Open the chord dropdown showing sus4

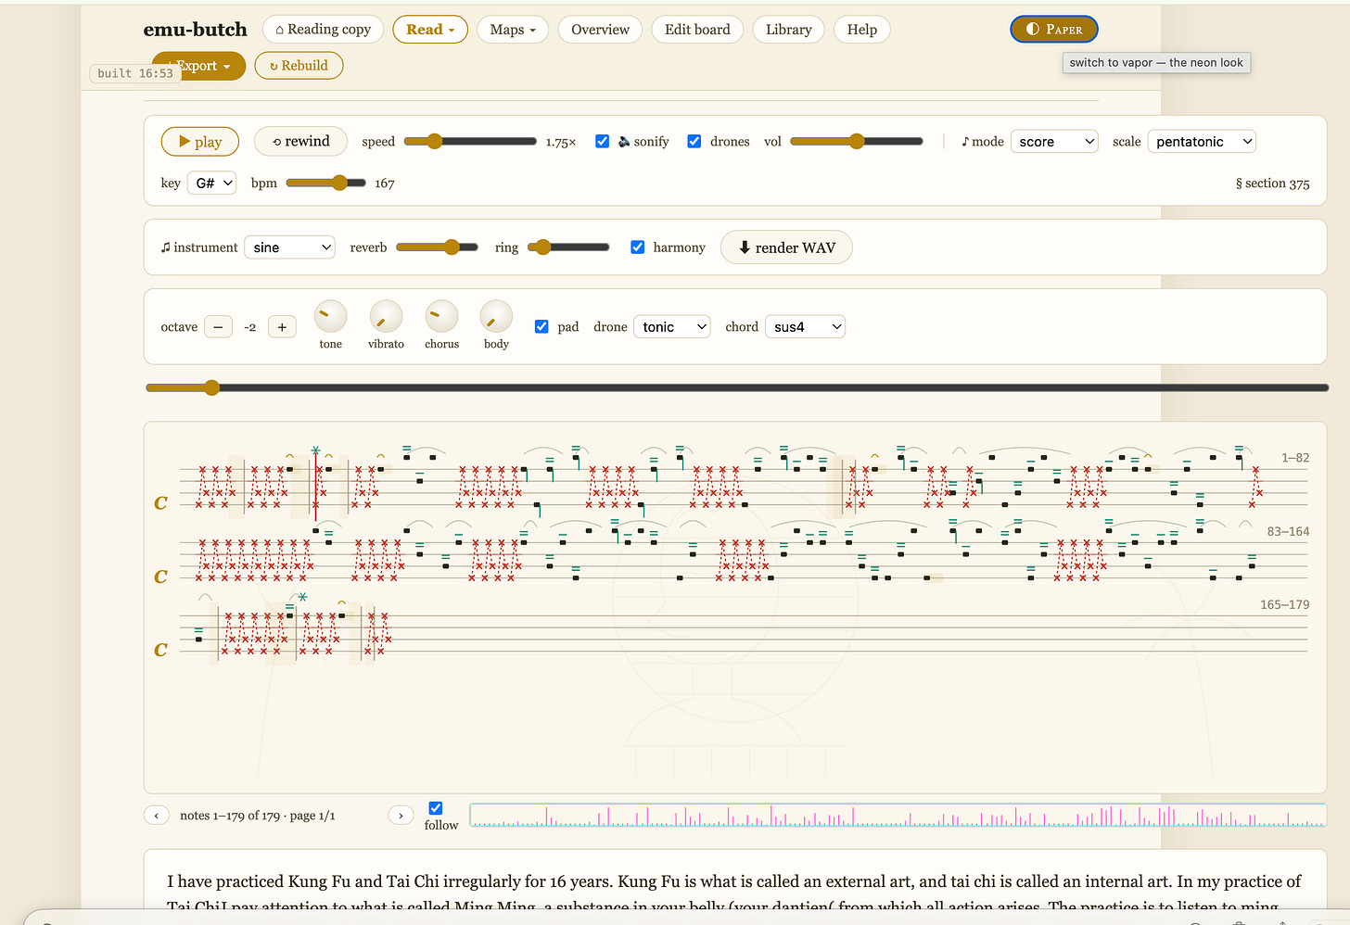(805, 327)
